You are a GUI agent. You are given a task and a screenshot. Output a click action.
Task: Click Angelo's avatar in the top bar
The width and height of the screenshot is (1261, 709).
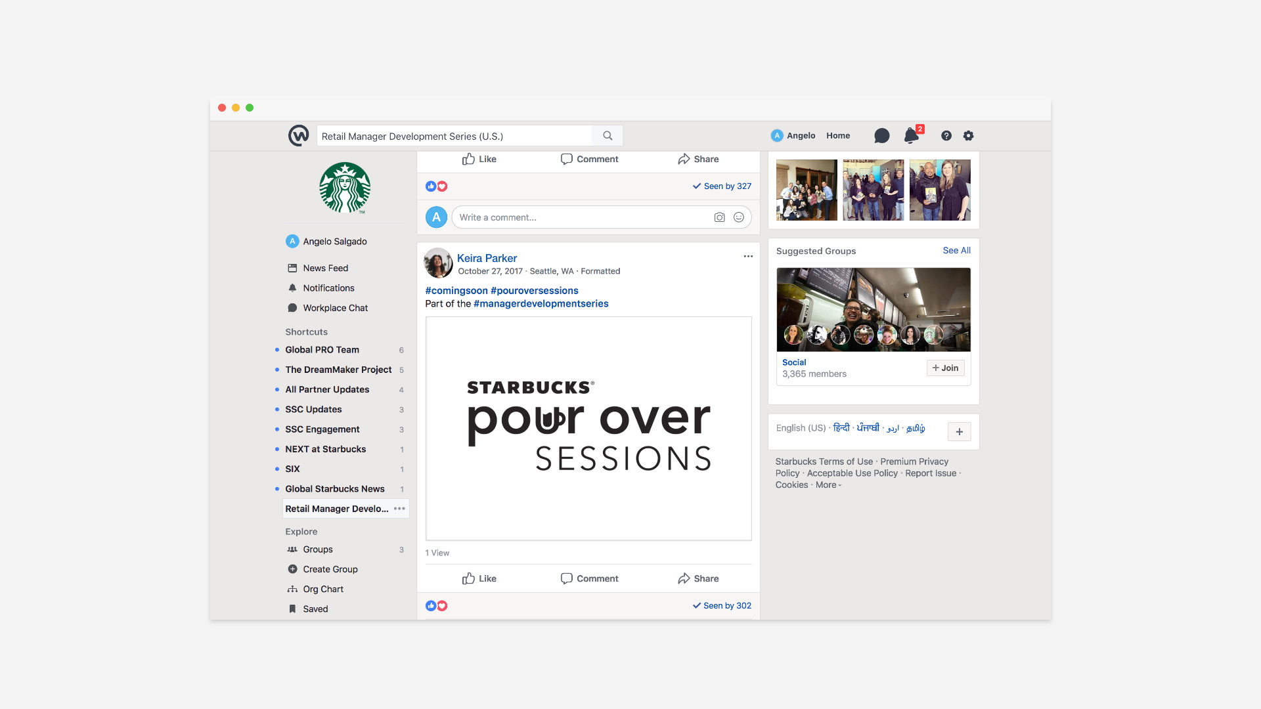point(777,136)
